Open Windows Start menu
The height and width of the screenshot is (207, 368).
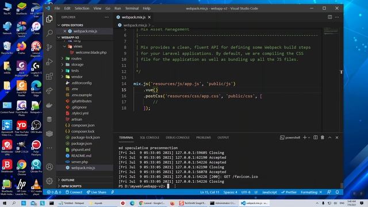(x=4, y=203)
